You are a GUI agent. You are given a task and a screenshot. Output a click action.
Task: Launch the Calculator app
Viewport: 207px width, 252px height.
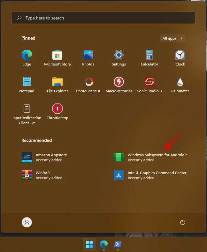pyautogui.click(x=149, y=58)
